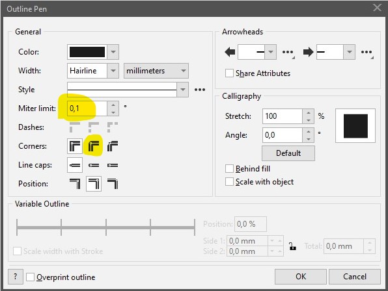Choose the extended square line cap icon
This screenshot has width=388, height=291.
113,165
